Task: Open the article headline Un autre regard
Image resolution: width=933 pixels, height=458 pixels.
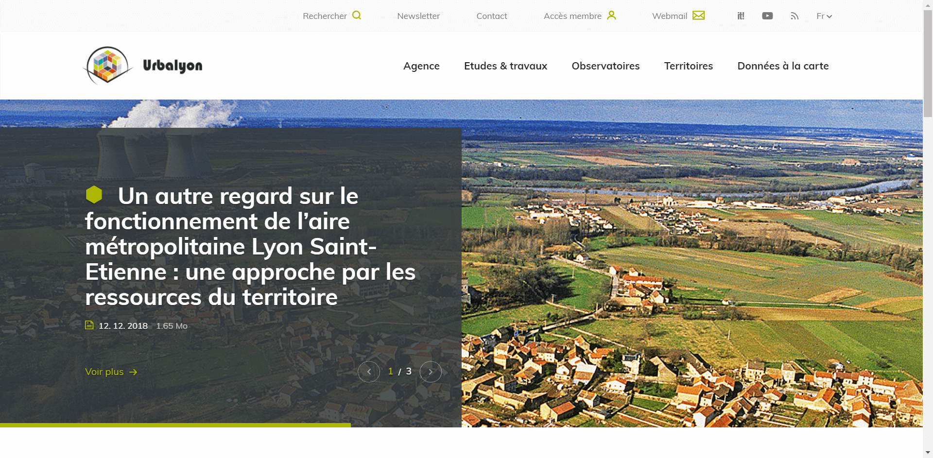Action: coord(250,246)
